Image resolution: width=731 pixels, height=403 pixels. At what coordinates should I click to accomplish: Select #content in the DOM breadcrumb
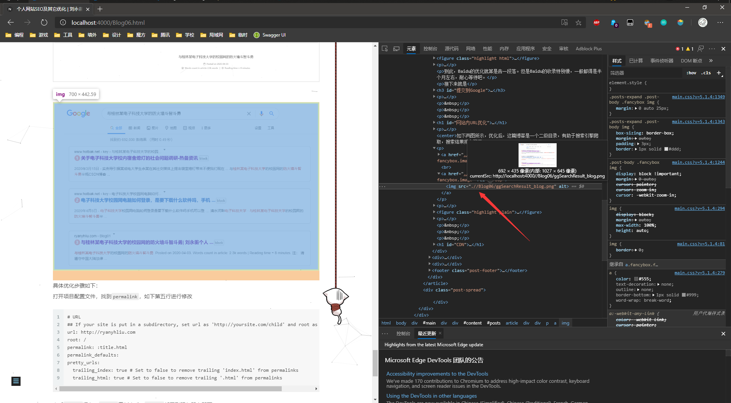(472, 323)
